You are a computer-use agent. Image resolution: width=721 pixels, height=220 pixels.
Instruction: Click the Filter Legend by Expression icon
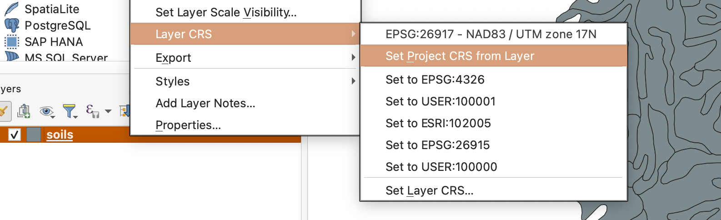pos(92,111)
